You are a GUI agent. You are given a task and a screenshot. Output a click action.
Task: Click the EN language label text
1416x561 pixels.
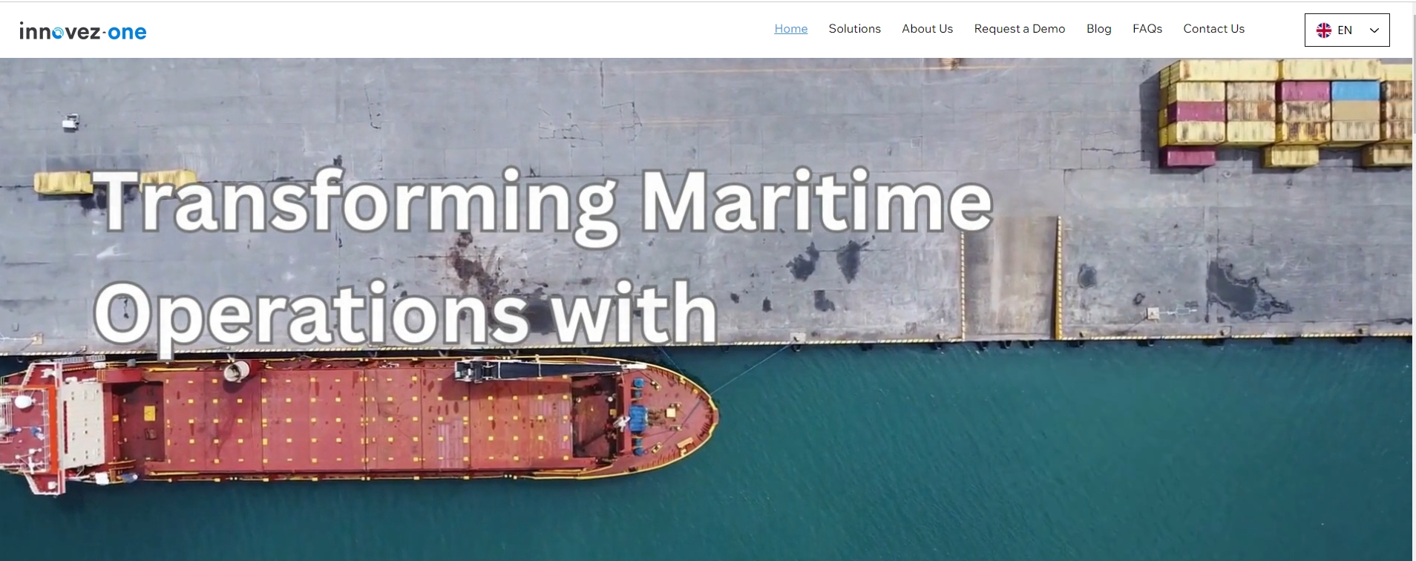(1345, 30)
